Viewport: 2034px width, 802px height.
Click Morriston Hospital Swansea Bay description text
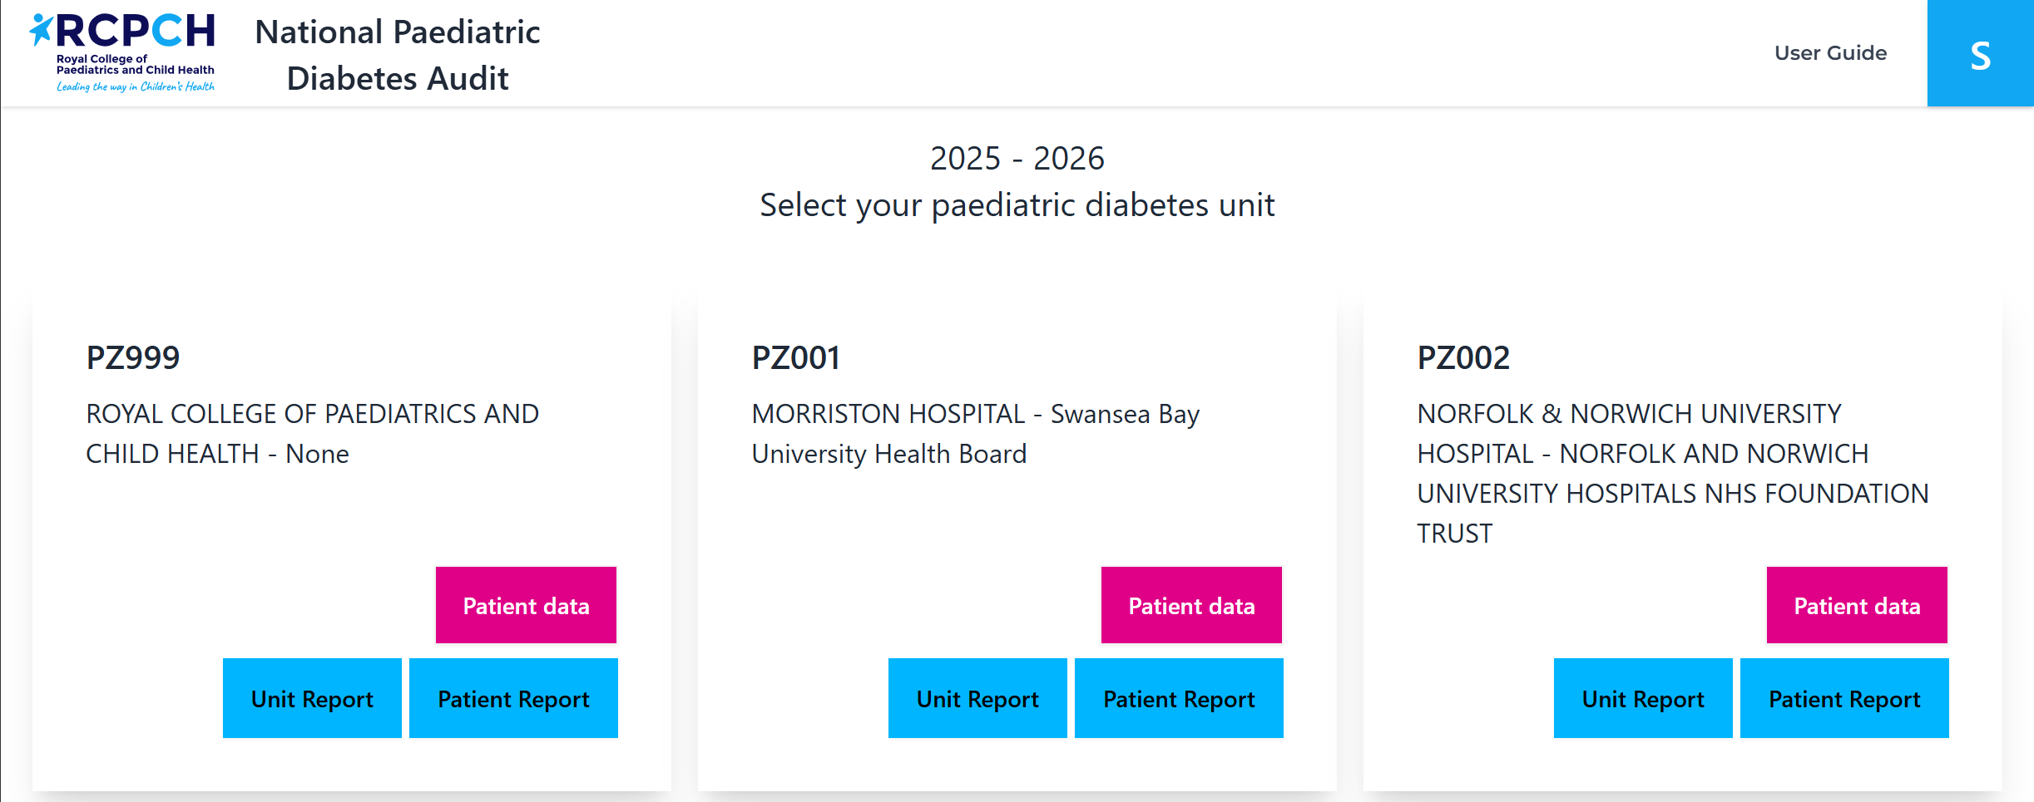[975, 434]
